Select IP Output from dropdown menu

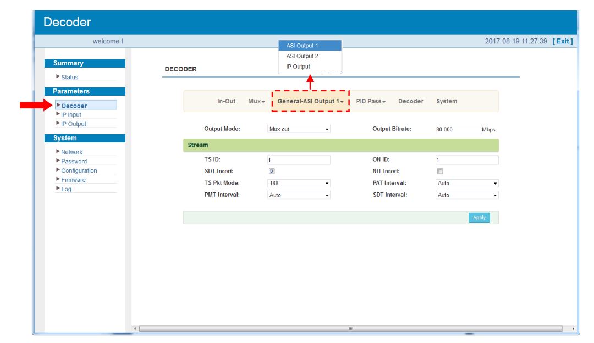click(x=298, y=67)
